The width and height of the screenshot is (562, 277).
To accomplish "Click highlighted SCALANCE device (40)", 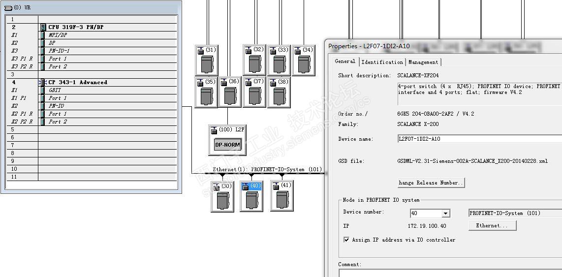I will (x=251, y=197).
